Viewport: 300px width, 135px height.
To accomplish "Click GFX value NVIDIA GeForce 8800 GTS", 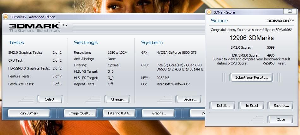I will 177,52.
